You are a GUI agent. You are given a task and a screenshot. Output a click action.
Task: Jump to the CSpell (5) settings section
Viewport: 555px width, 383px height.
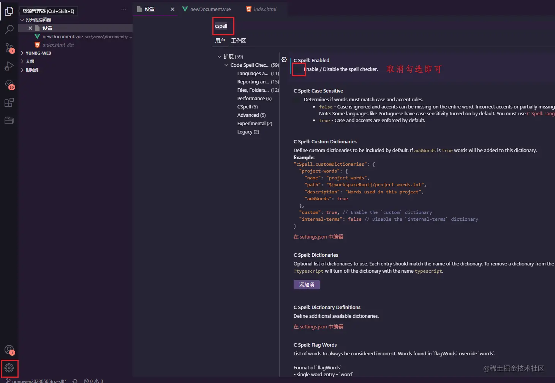pos(247,107)
